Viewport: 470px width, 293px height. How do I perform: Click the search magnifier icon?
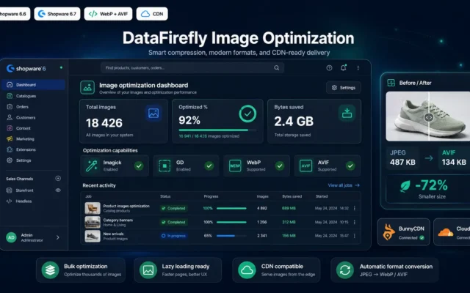(276, 68)
